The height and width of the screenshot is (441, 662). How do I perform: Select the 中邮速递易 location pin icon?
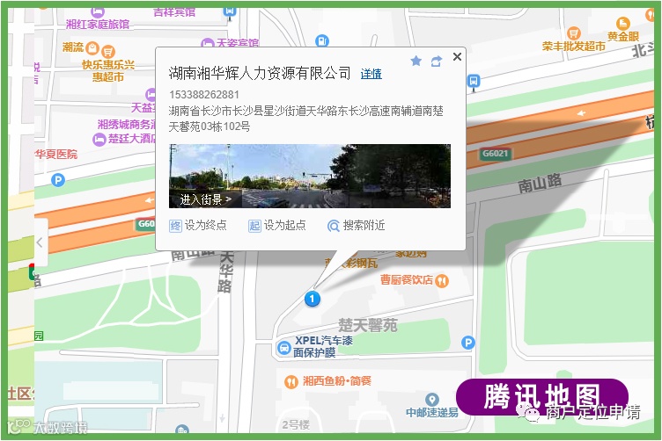point(431,400)
